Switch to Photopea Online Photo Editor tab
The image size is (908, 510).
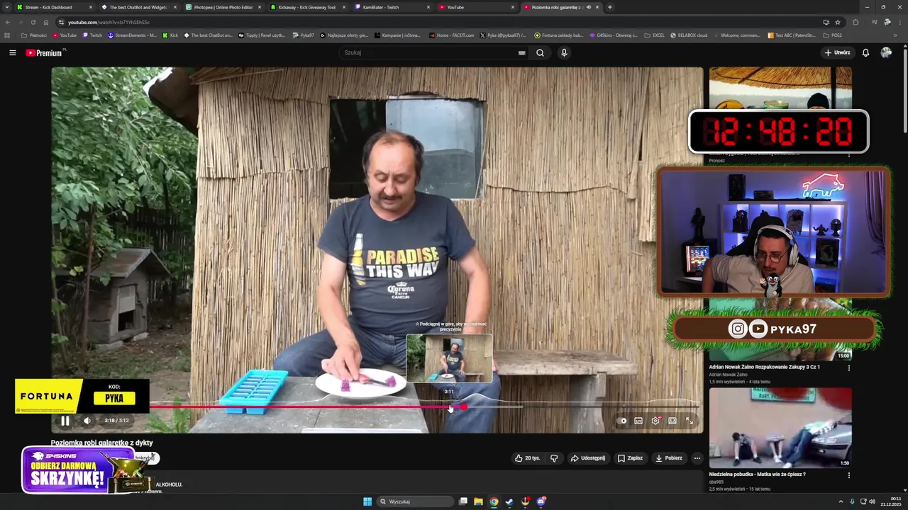click(x=223, y=7)
